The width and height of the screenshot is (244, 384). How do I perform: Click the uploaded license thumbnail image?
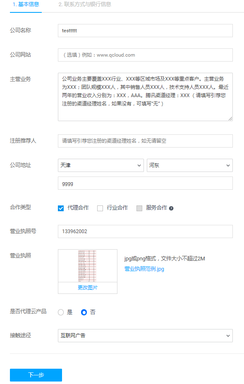[x=87, y=266]
